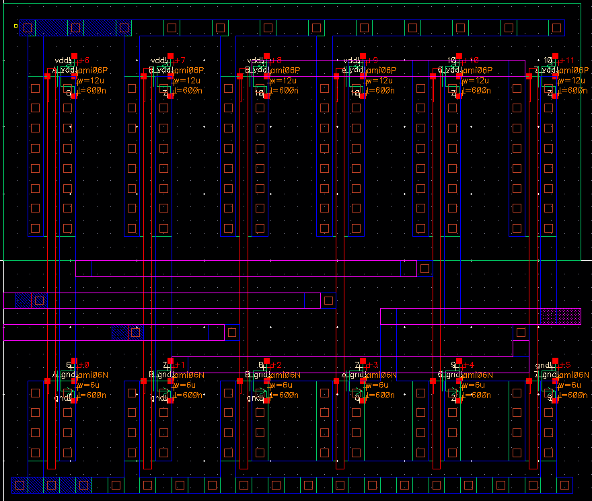
Task: Select the +0 NMOS instance label
Action: tap(84, 364)
